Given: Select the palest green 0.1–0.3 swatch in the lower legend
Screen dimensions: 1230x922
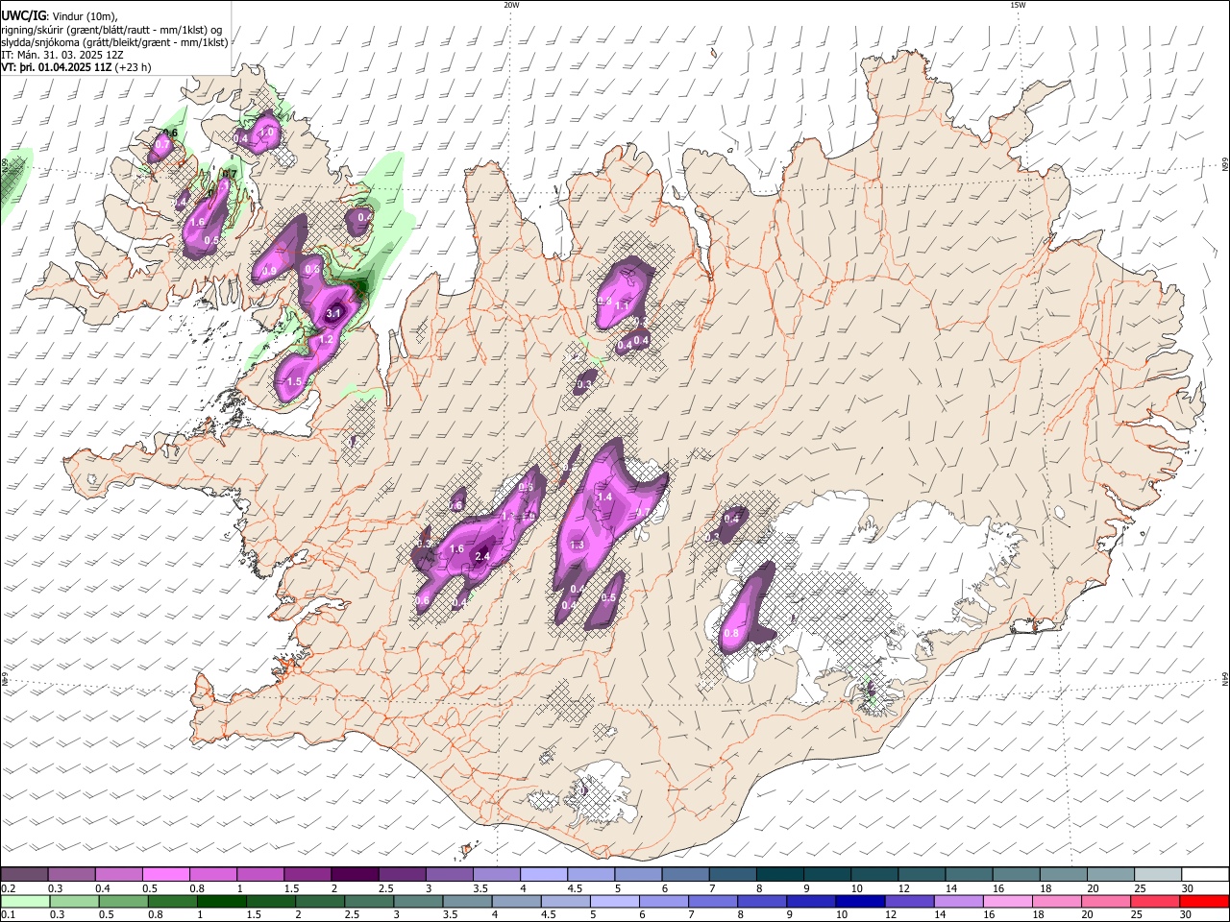Looking at the screenshot, I should click(25, 901).
